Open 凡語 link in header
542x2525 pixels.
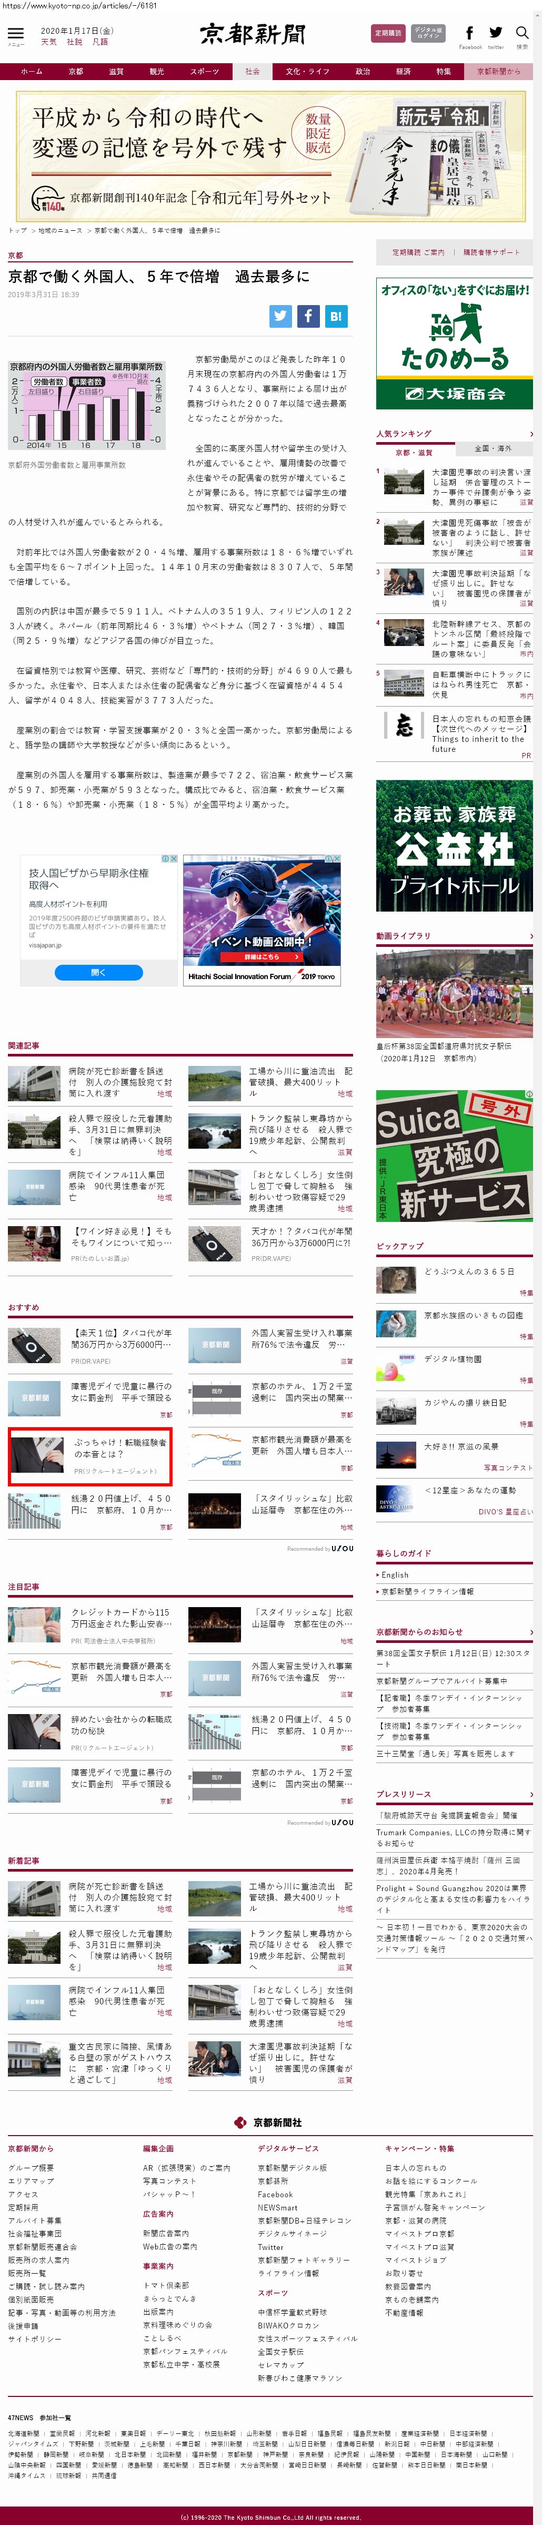100,42
